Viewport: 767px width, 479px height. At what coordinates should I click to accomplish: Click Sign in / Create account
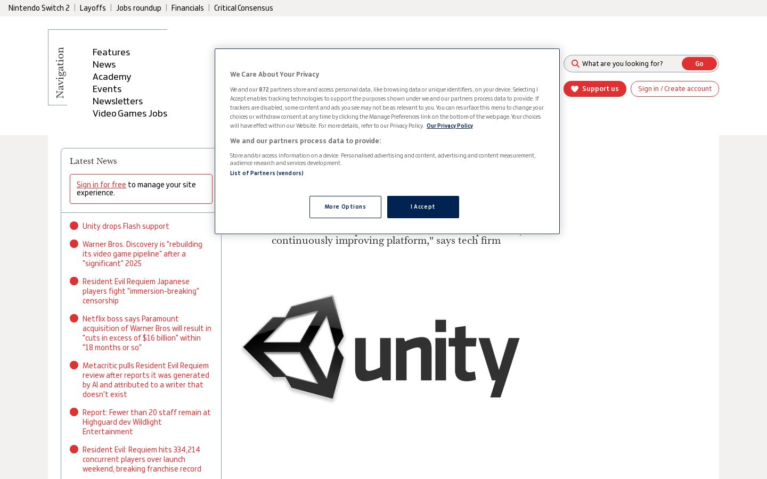coord(675,89)
